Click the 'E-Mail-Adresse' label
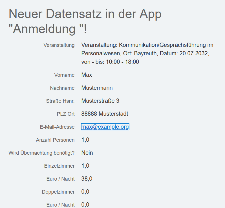Screen dimensions: 225x208 (57, 127)
